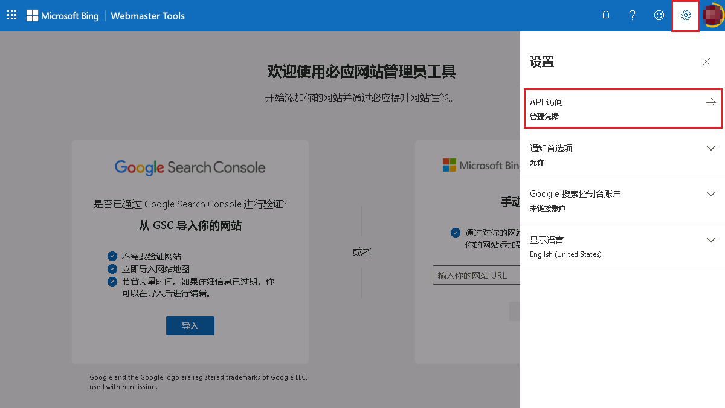Click English (United States) language value
725x408 pixels.
(565, 254)
